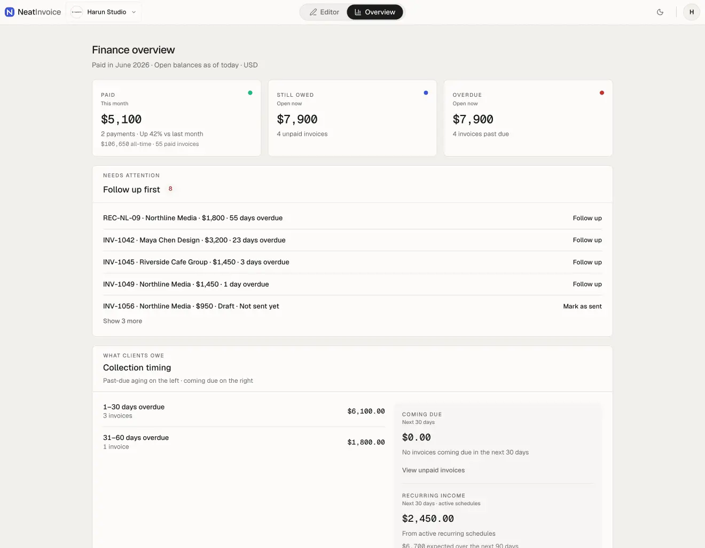Viewport: 705px width, 548px height.
Task: Click the Harun Studio workspace logo
Action: tap(77, 12)
